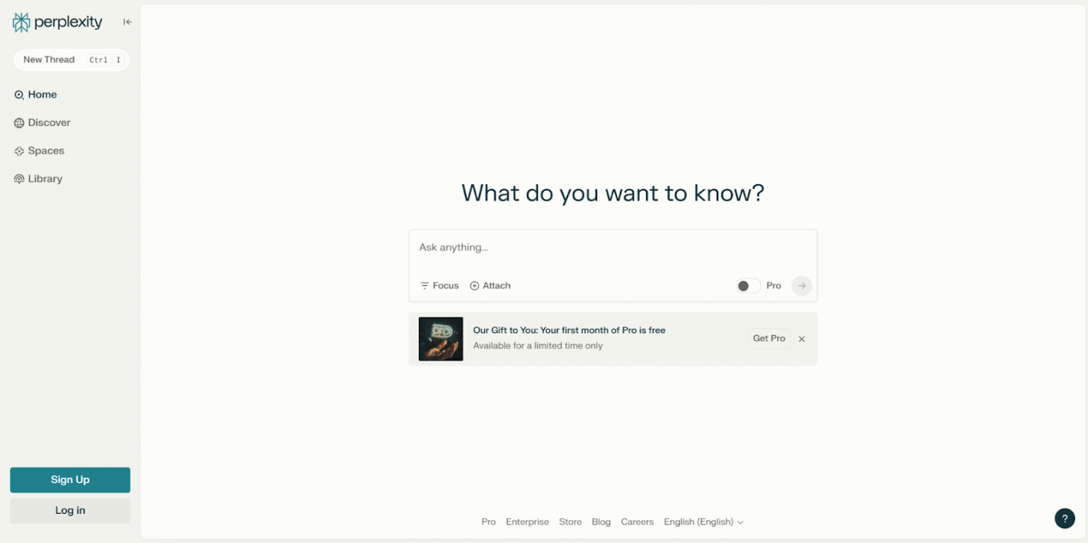The height and width of the screenshot is (543, 1088).
Task: Click "Available for a limited time only" text
Action: coord(538,346)
